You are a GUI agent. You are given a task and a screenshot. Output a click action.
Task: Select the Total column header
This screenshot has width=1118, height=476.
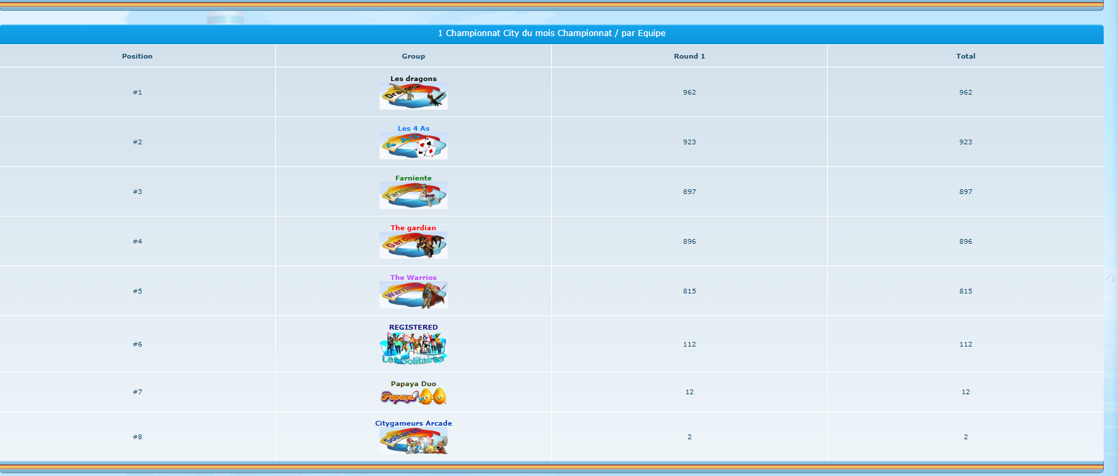click(965, 57)
